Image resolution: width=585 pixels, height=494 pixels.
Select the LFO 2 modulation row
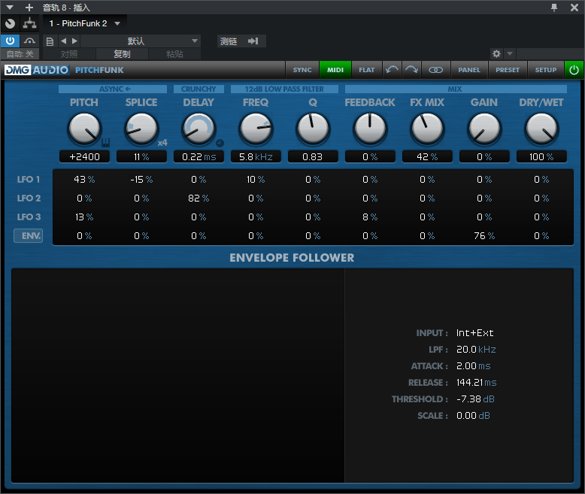[29, 198]
